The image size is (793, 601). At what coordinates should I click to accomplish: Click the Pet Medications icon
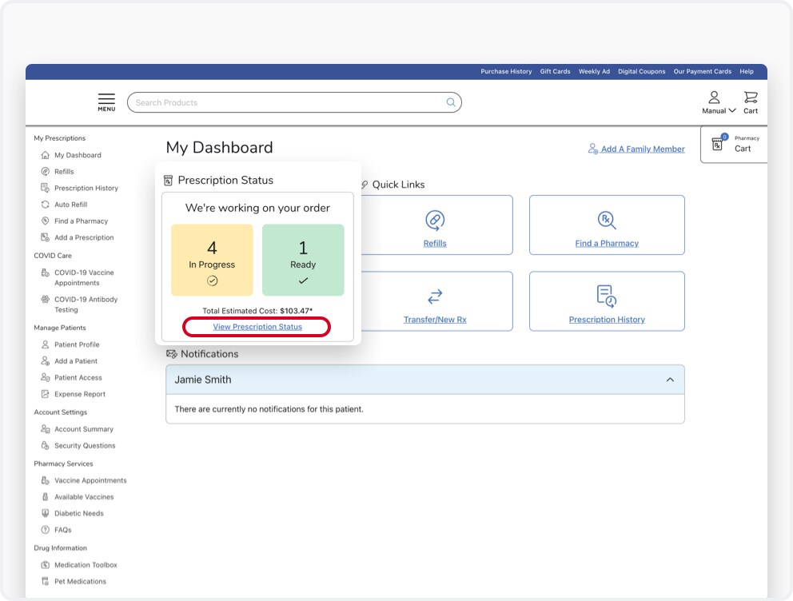(x=45, y=581)
